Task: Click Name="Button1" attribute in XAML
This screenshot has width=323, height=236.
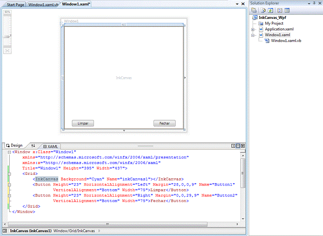Action: coord(217,184)
